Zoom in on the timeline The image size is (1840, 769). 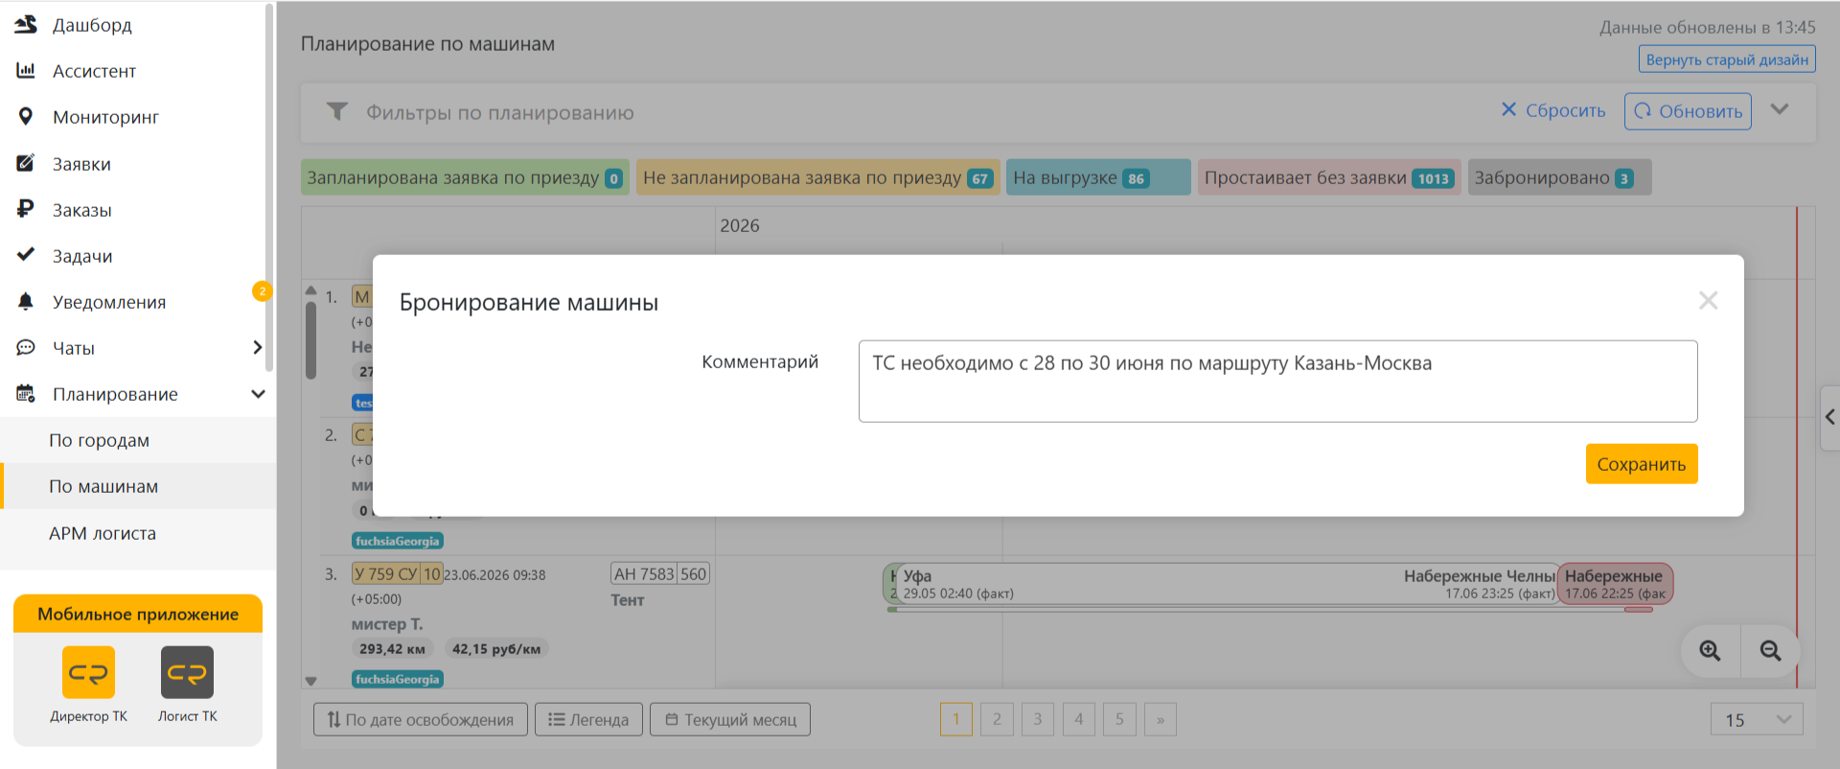(x=1710, y=651)
